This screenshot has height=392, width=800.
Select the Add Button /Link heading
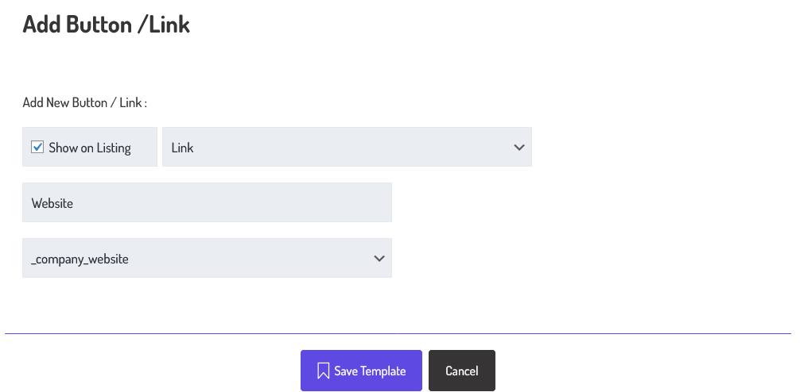point(106,24)
